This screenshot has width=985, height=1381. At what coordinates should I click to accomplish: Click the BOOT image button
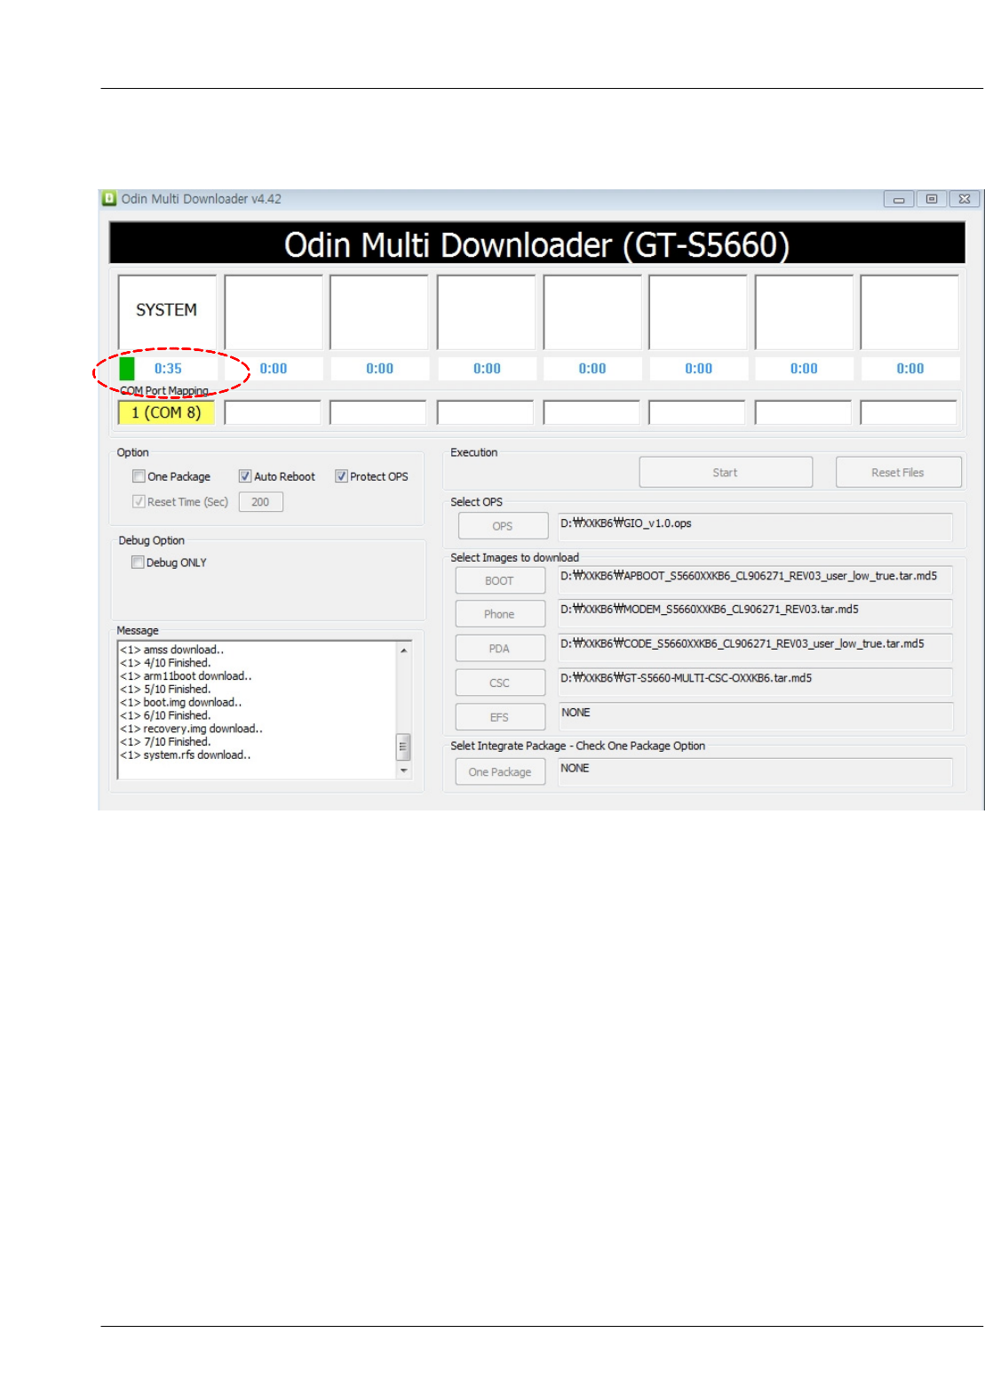coord(500,580)
